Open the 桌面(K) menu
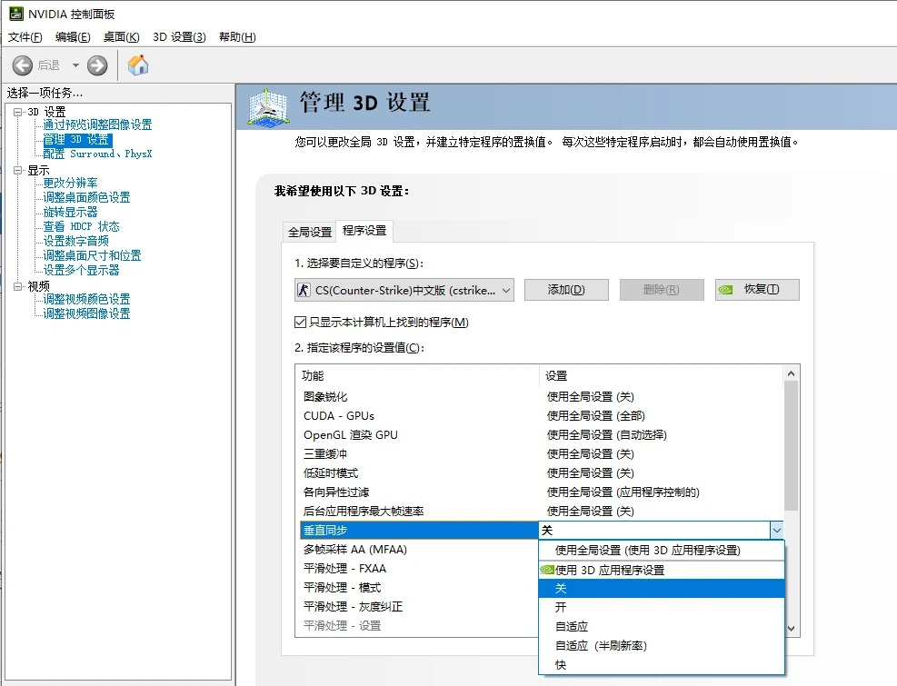Screen dimensions: 897x686 point(121,37)
